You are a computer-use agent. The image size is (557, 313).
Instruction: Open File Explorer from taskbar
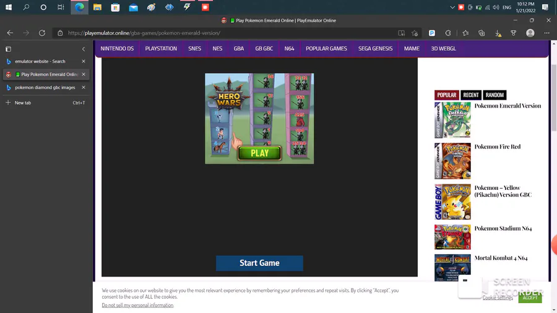97,7
